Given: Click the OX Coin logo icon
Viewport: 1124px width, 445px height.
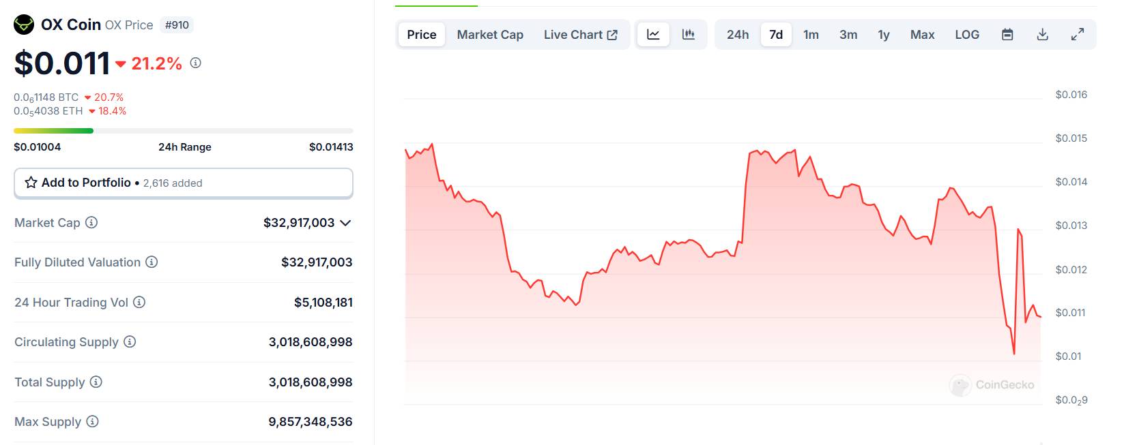Looking at the screenshot, I should click(x=24, y=25).
